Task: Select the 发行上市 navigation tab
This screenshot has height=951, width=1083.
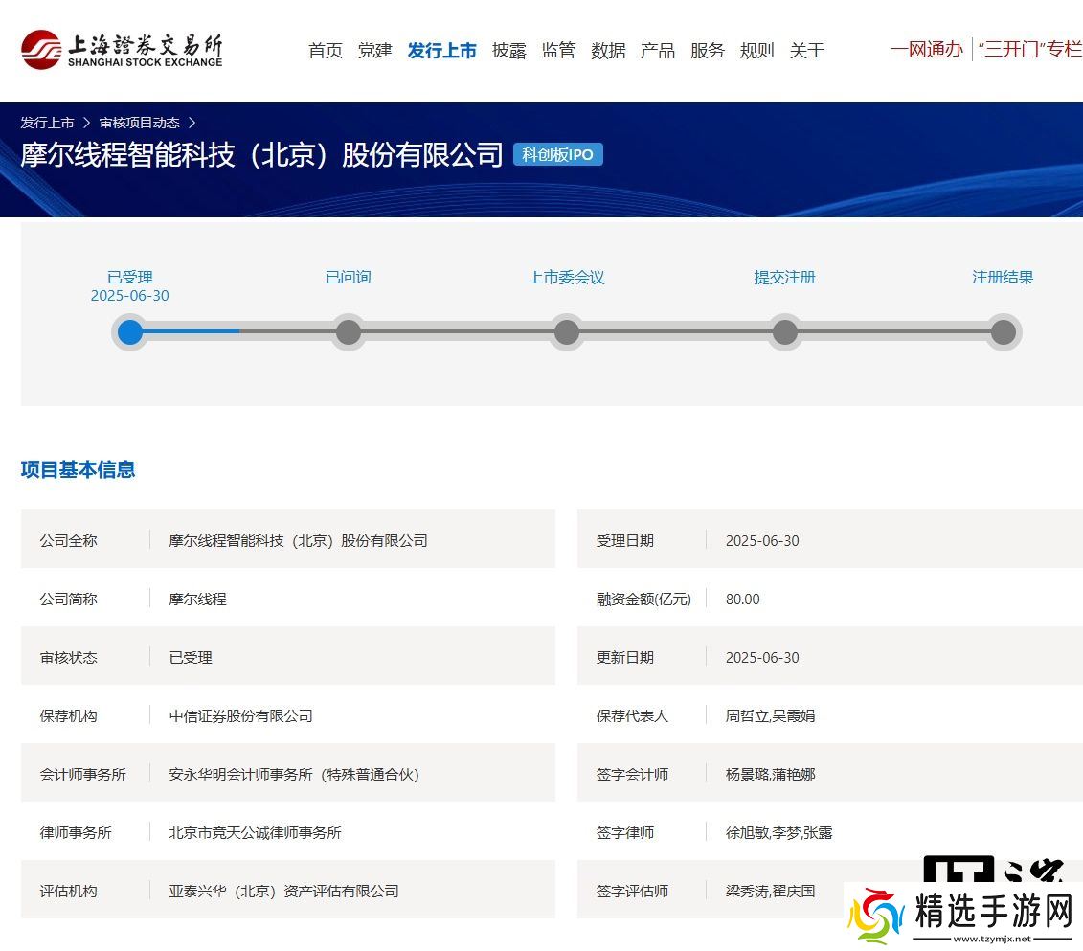Action: click(x=441, y=51)
